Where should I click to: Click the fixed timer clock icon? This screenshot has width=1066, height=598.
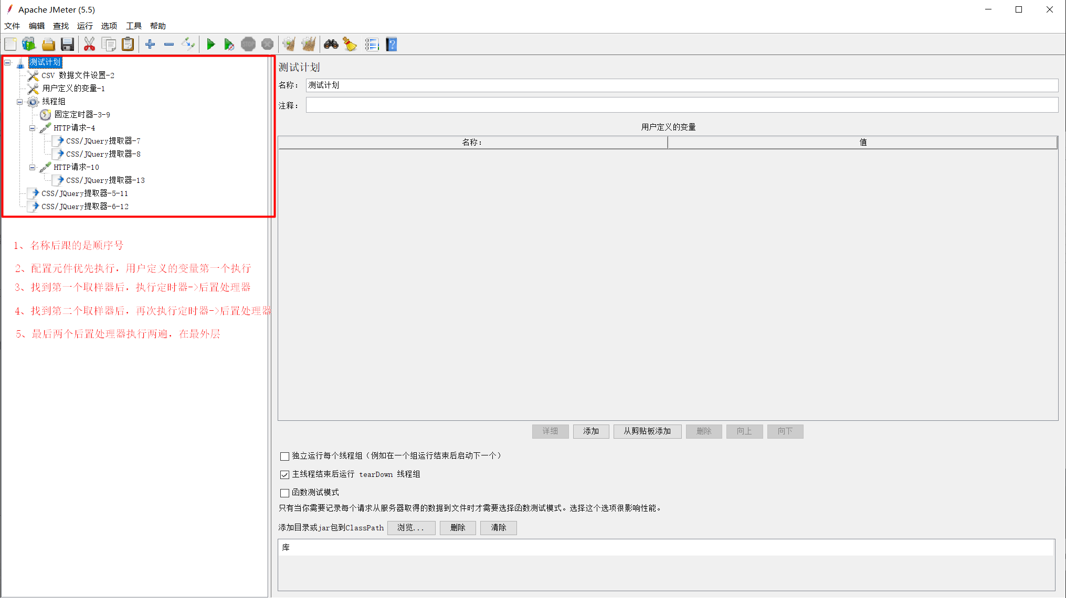point(46,114)
